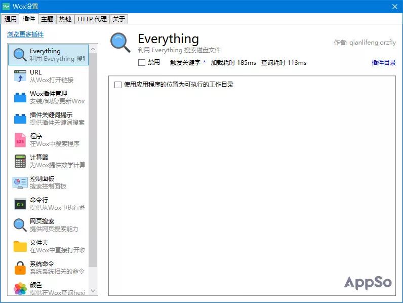Click the yellow 文件夹 folder icon

click(20, 246)
